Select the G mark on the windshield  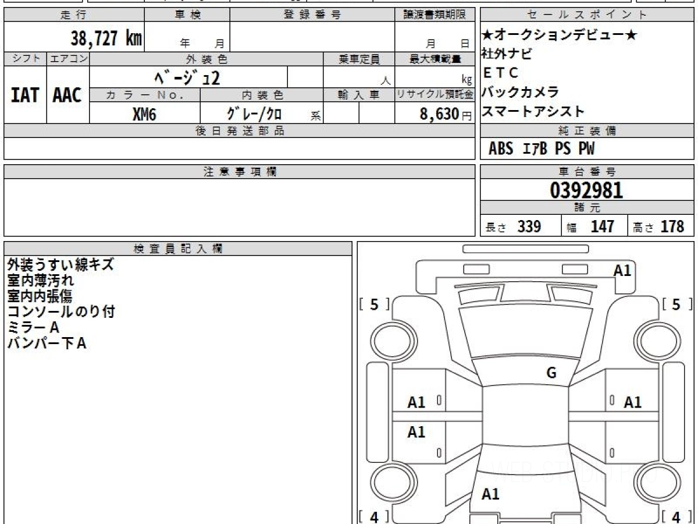(551, 373)
